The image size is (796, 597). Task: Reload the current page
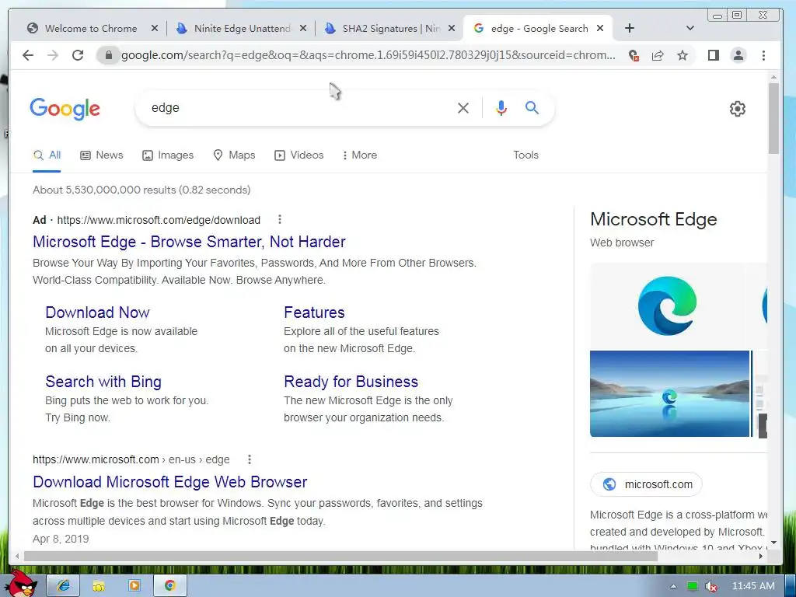pyautogui.click(x=77, y=55)
